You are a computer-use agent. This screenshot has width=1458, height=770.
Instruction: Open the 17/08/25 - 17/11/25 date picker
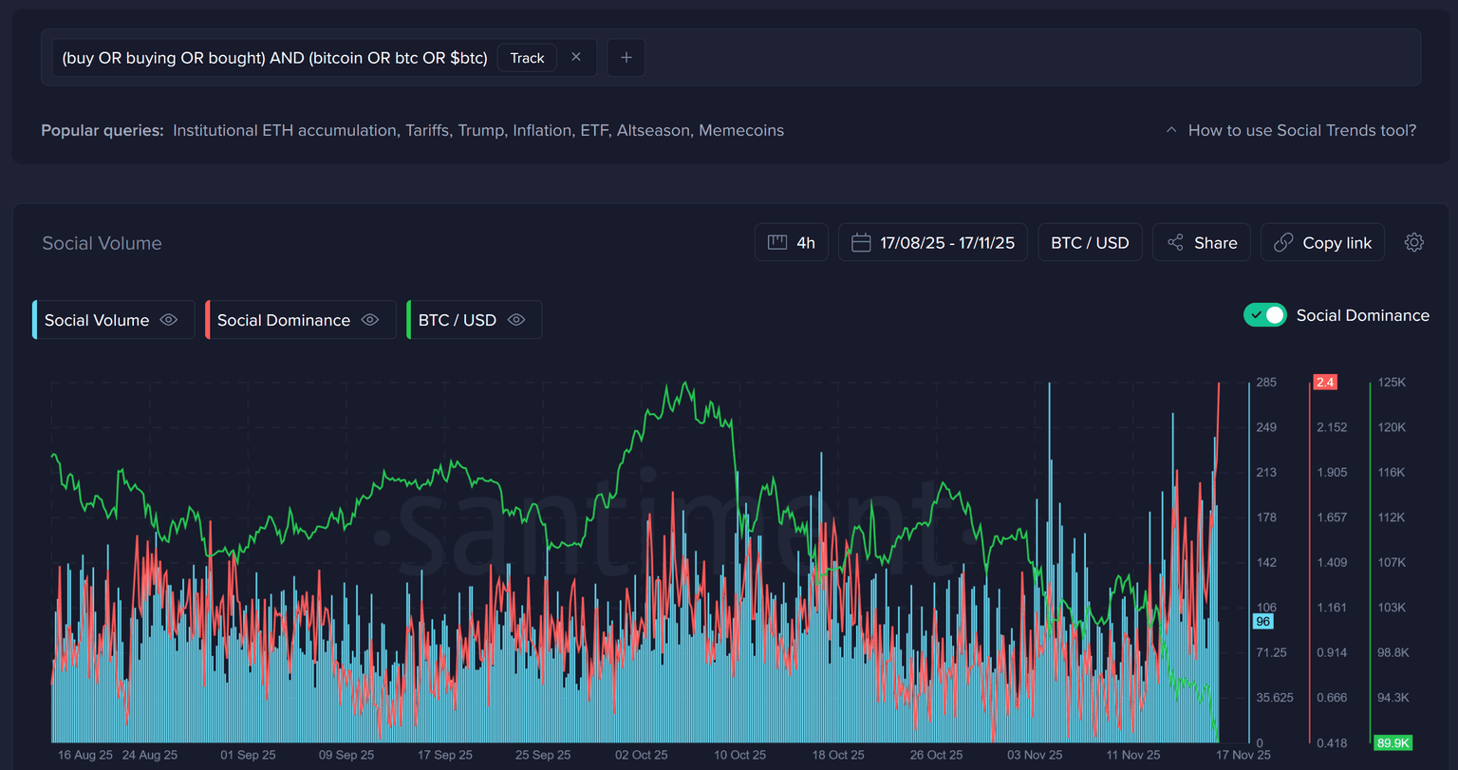coord(946,243)
